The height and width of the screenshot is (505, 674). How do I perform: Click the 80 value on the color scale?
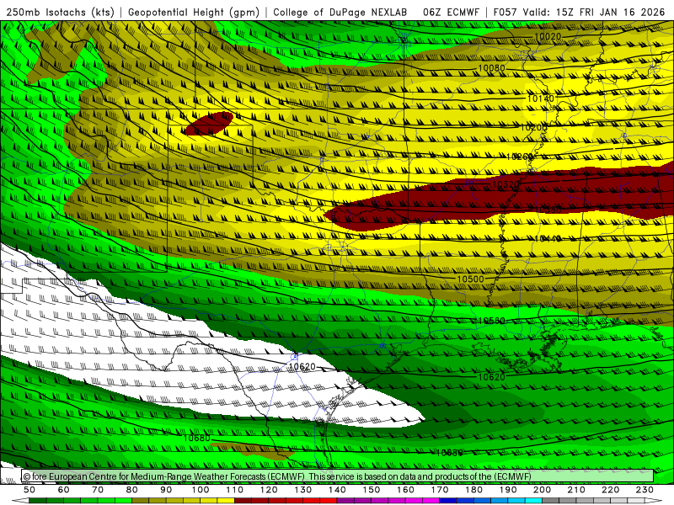[x=131, y=490]
